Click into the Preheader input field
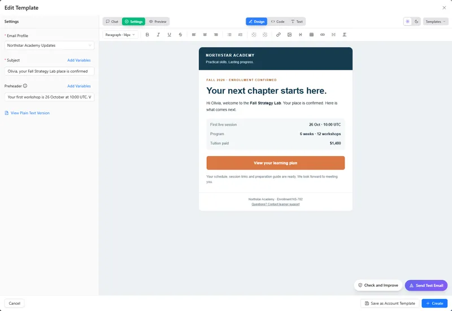Viewport: 452px width, 311px height. tap(49, 97)
